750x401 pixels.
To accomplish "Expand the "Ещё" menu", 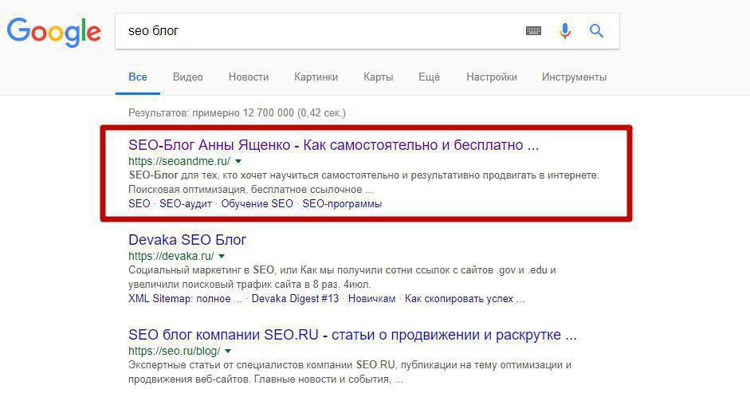I will pyautogui.click(x=429, y=77).
